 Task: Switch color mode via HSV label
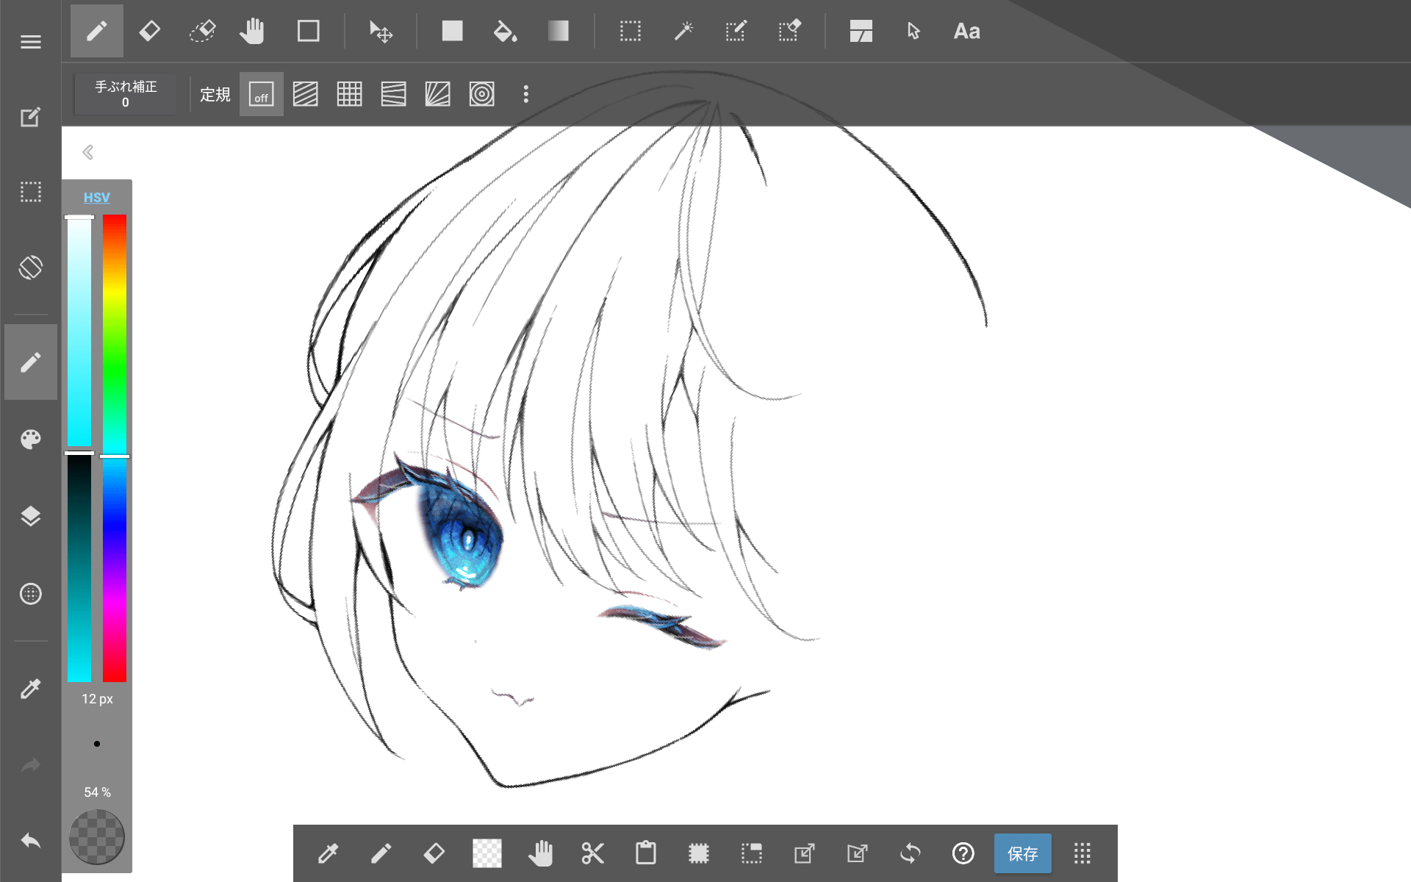click(96, 198)
